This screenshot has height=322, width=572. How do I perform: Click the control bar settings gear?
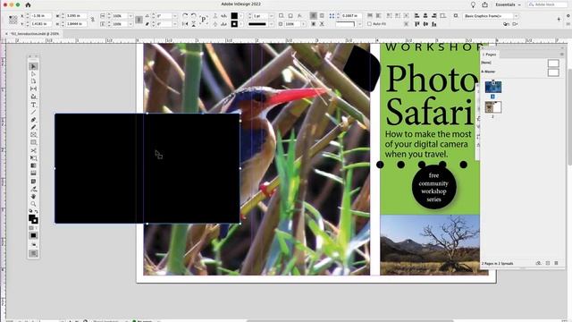coord(568,16)
